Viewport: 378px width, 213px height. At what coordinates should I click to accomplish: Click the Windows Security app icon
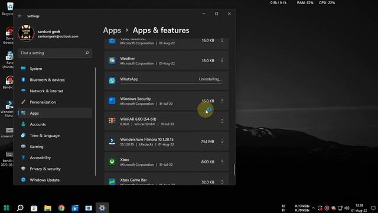pyautogui.click(x=112, y=101)
